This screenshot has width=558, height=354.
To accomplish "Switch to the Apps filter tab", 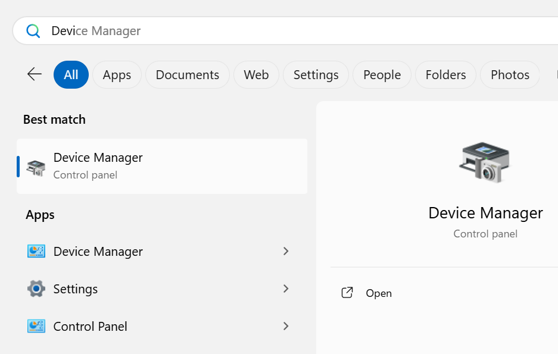I will click(117, 75).
